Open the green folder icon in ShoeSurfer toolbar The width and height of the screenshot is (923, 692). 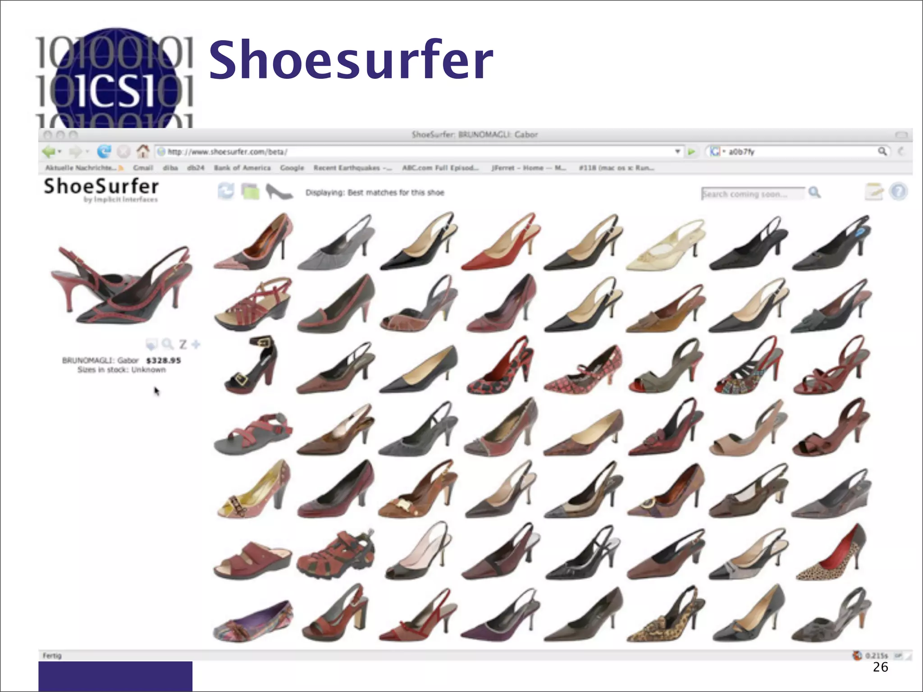point(251,191)
